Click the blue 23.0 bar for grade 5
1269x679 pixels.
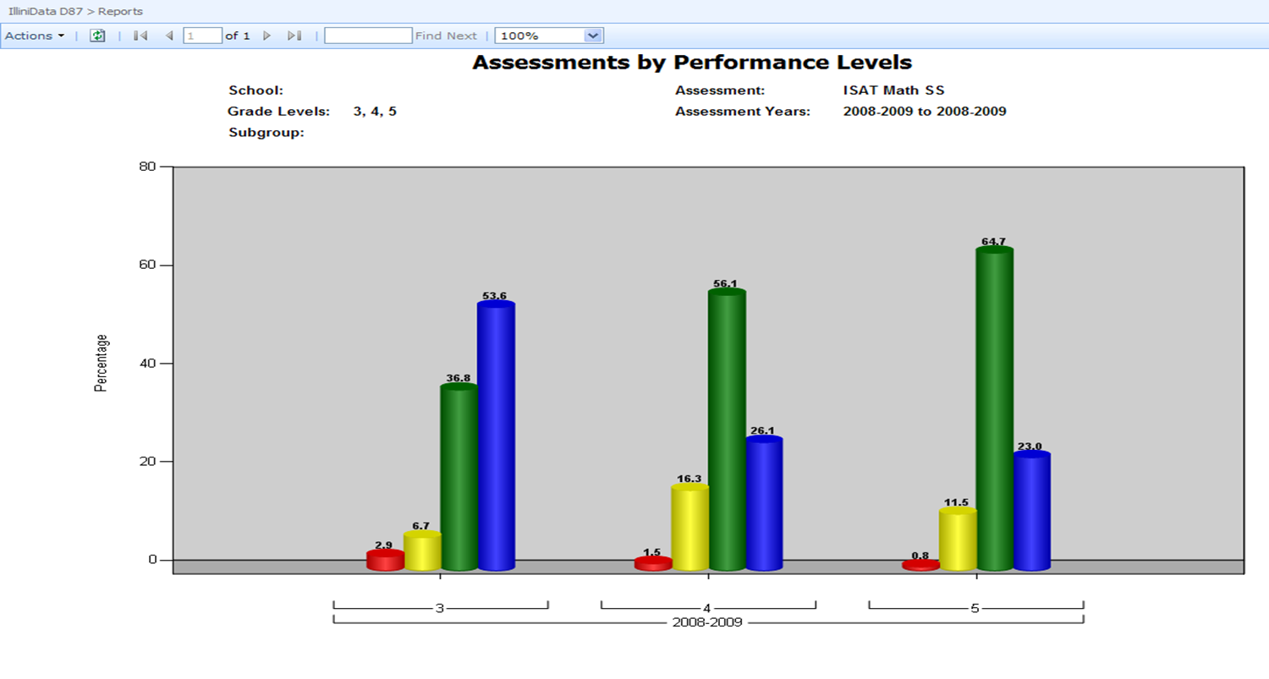tap(1031, 511)
